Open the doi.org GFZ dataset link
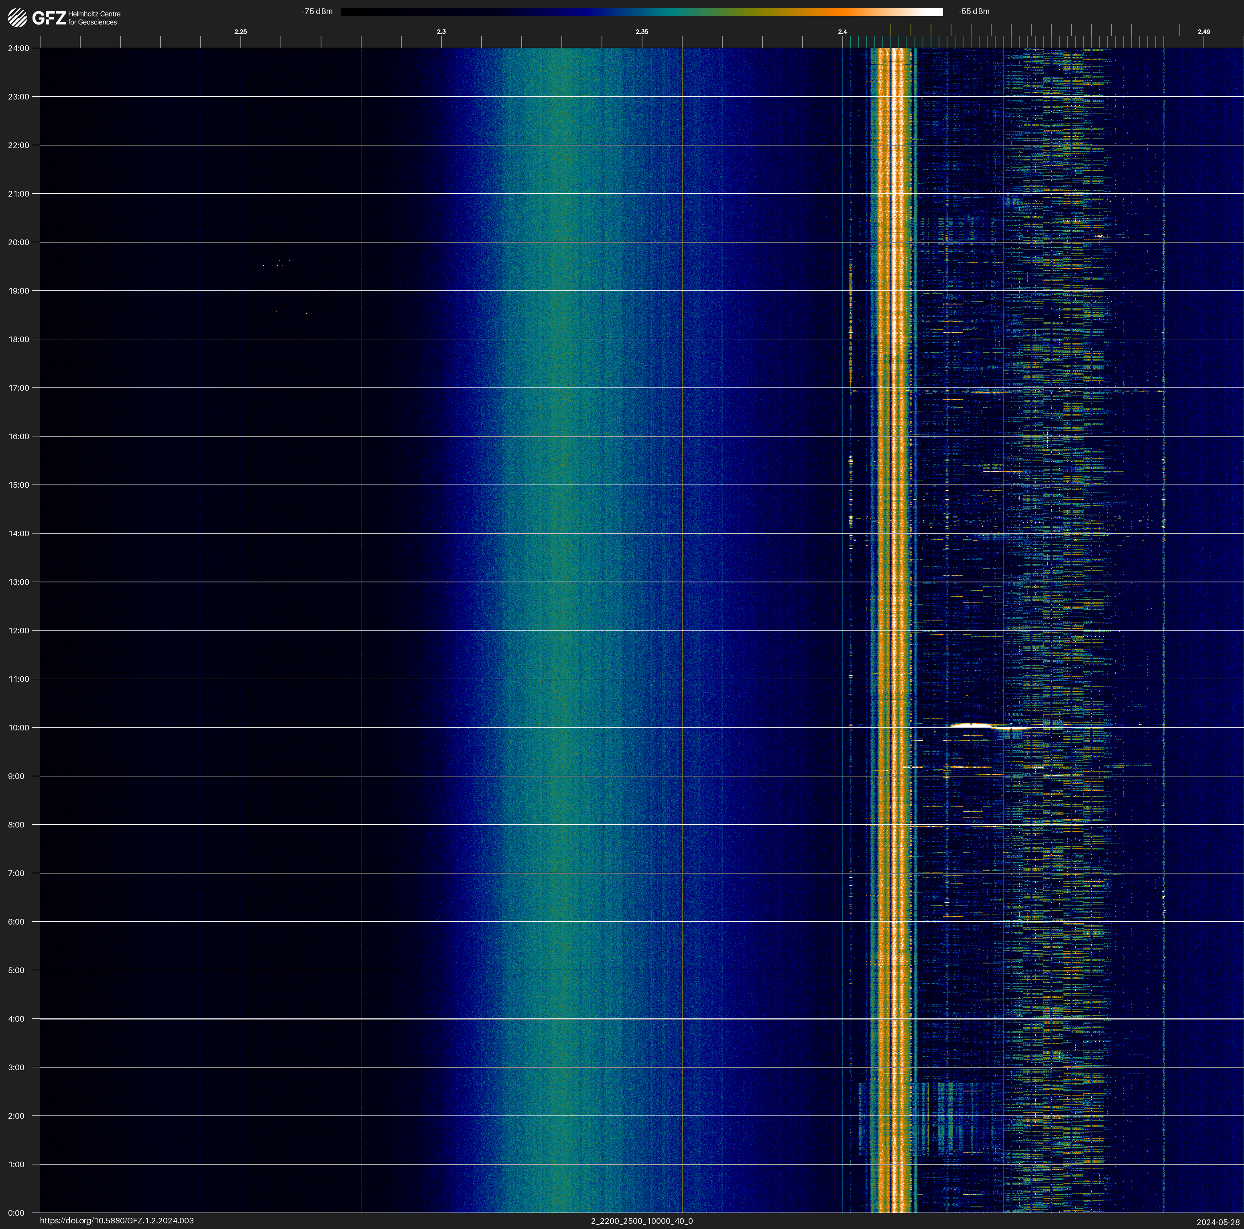This screenshot has height=1229, width=1244. point(116,1221)
